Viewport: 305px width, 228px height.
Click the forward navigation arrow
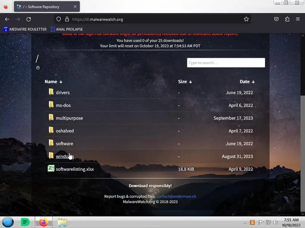pos(18,19)
